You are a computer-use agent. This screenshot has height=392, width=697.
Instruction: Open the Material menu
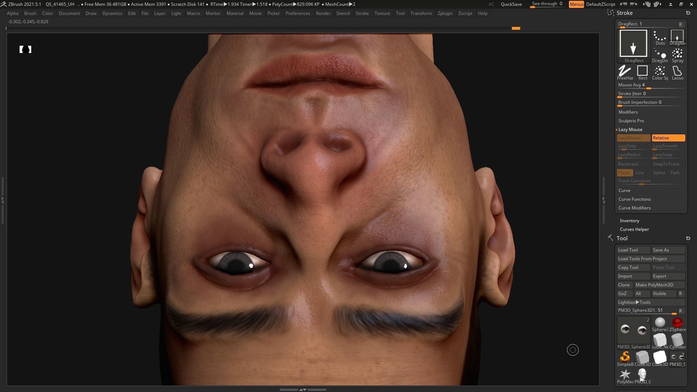(235, 13)
